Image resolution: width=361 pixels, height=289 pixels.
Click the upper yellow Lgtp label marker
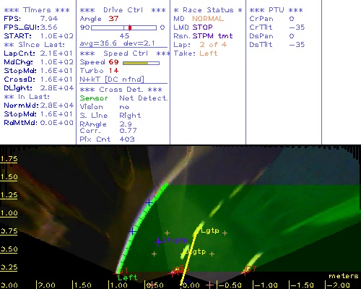(x=210, y=230)
